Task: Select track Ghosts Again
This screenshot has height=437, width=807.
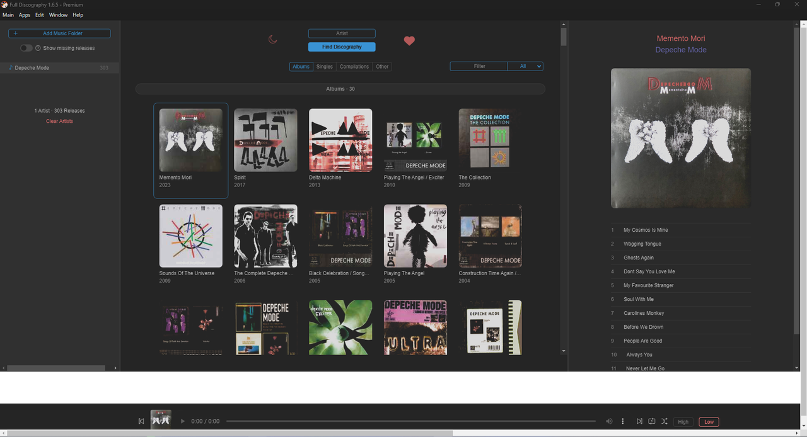Action: pos(681,258)
